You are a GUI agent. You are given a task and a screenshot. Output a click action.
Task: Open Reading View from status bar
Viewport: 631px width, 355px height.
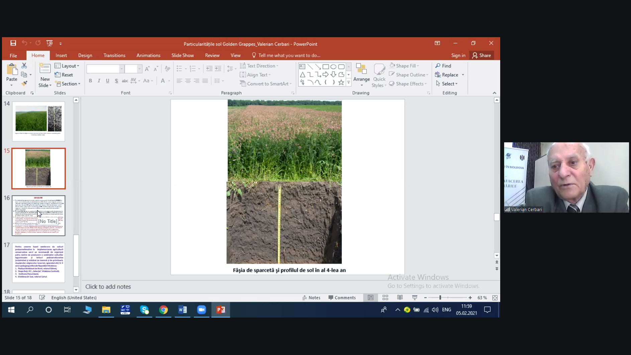[400, 297]
